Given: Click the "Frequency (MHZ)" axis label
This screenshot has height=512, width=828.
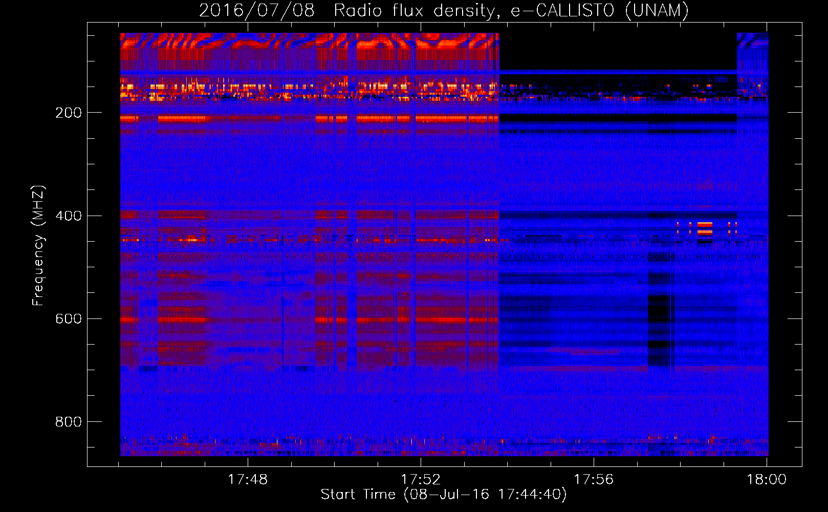Looking at the screenshot, I should [x=38, y=246].
